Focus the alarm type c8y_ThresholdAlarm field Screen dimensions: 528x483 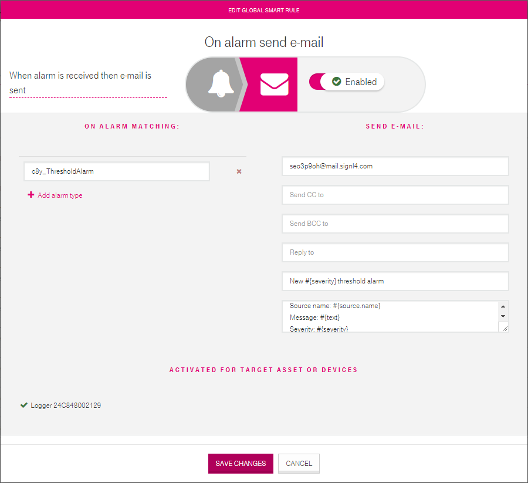(x=117, y=171)
